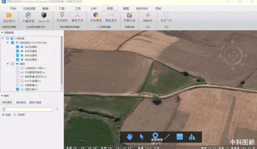The image size is (257, 149).
Task: Switch to the 地名搜索 tab
Action: pos(7,102)
